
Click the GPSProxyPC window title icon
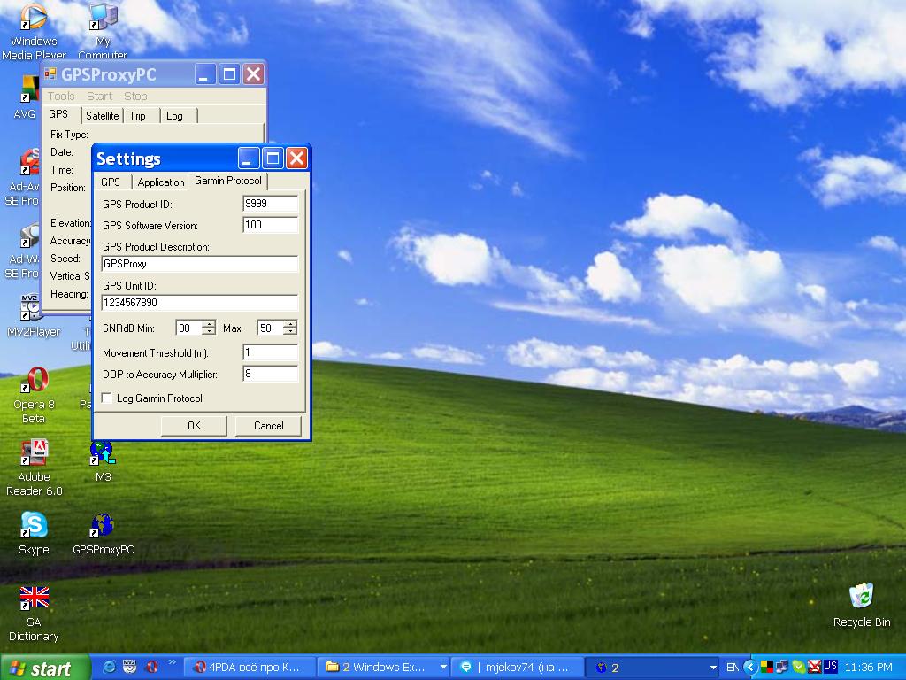coord(50,74)
